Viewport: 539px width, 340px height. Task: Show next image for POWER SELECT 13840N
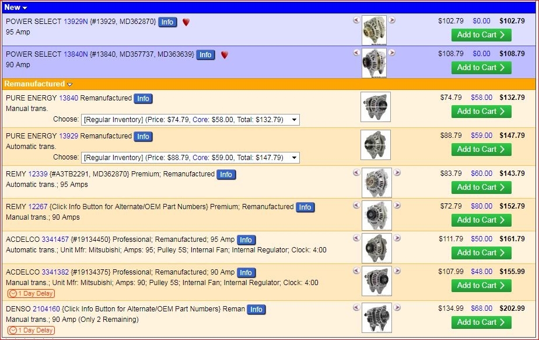(x=392, y=53)
